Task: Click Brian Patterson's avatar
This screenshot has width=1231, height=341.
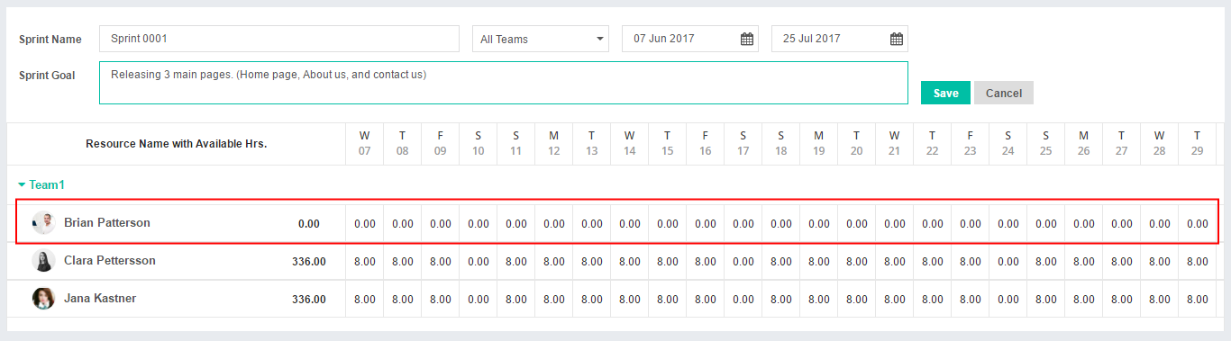Action: 43,223
